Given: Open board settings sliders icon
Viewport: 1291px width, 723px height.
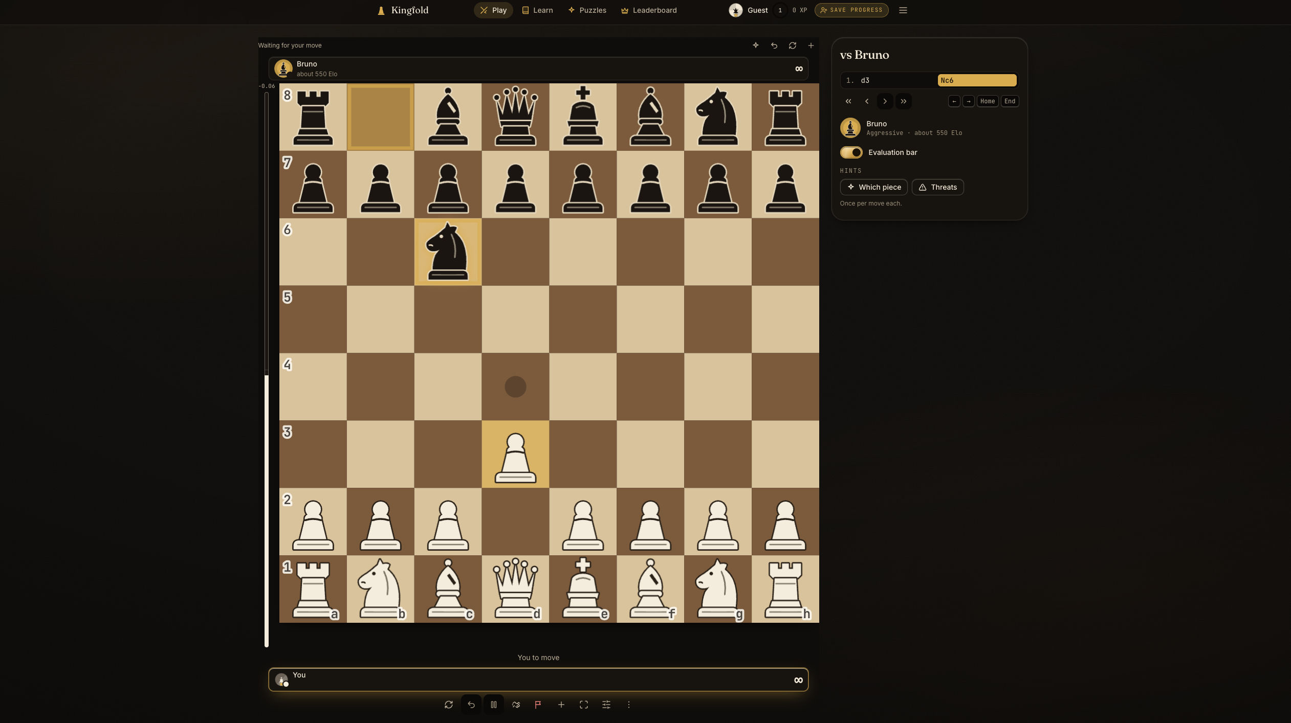Looking at the screenshot, I should tap(606, 705).
